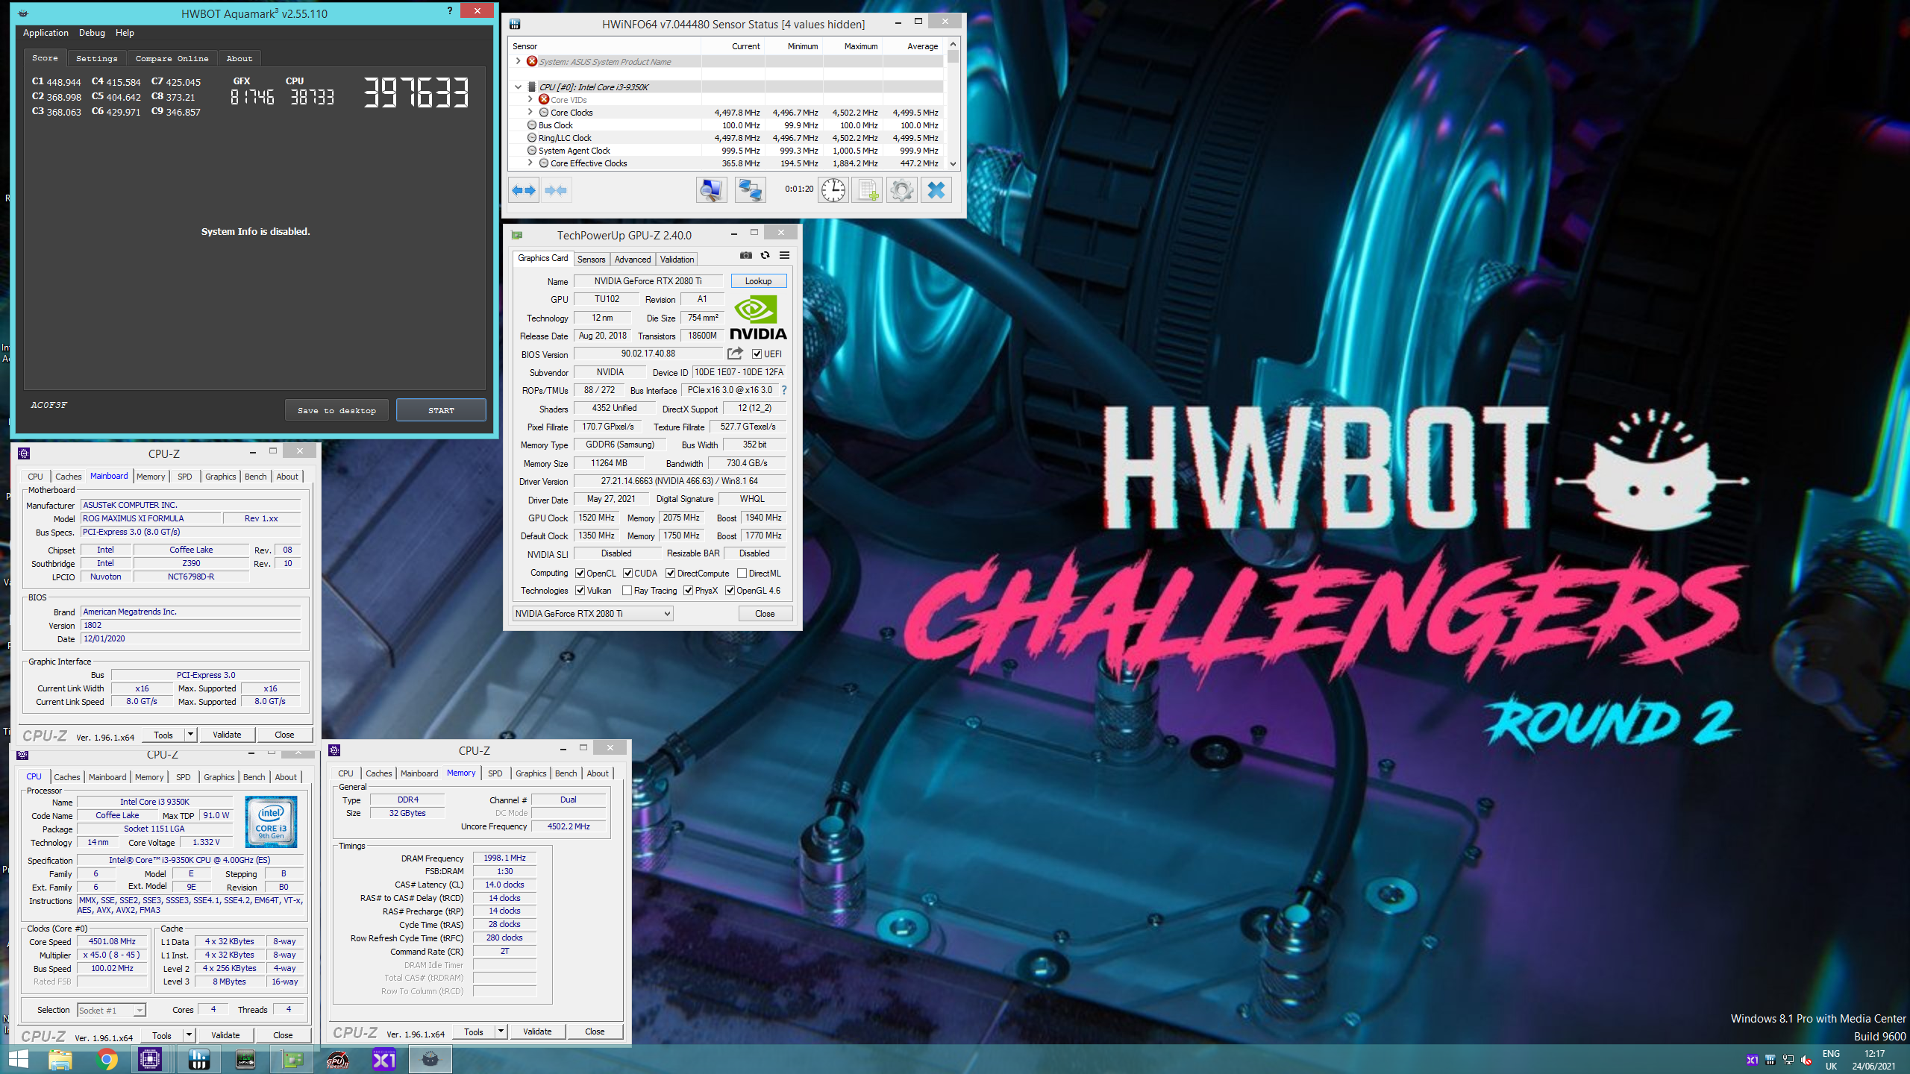
Task: Start HWiNFO sensor logging file icon
Action: point(868,190)
